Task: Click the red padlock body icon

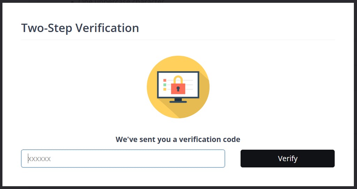Action: (x=178, y=89)
